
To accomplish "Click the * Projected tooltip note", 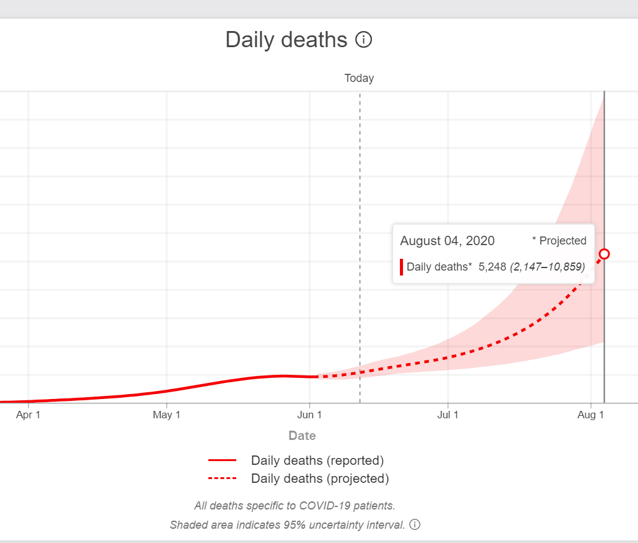I will click(559, 241).
